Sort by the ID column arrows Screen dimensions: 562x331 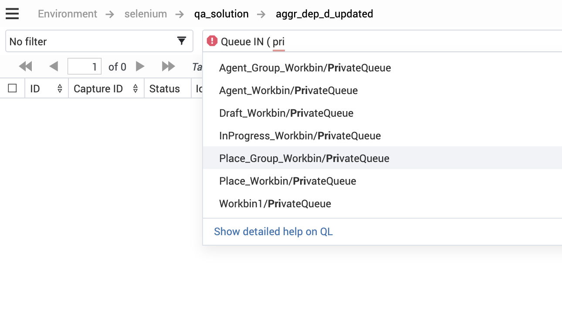click(x=60, y=89)
